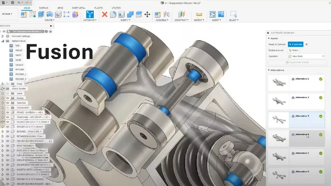Toggle visibility of the Sketches folder

8,103
